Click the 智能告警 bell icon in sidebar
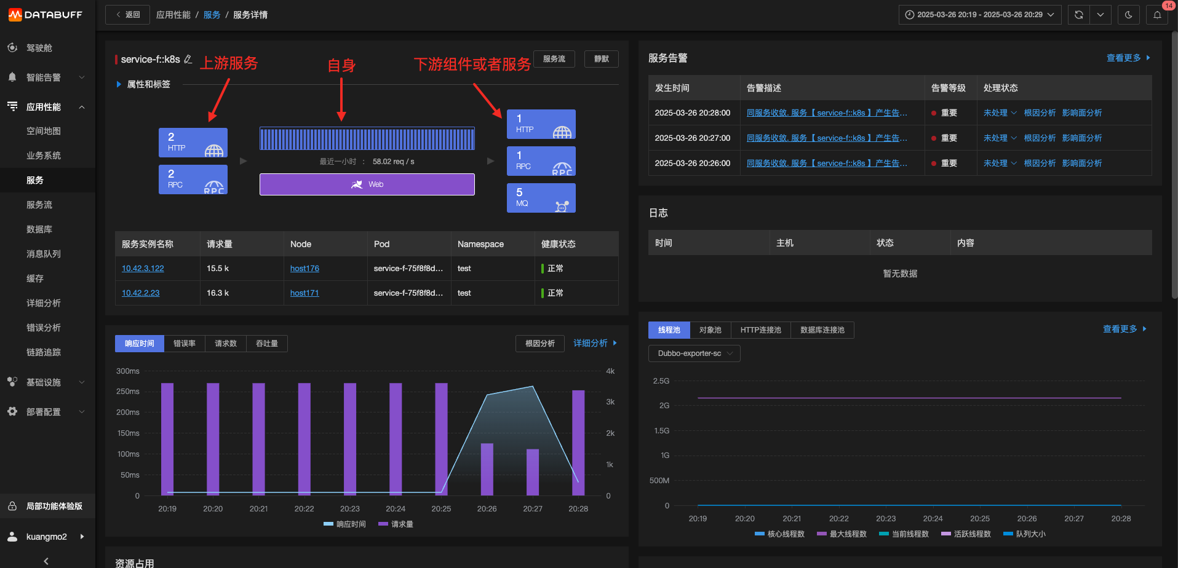 click(x=12, y=77)
